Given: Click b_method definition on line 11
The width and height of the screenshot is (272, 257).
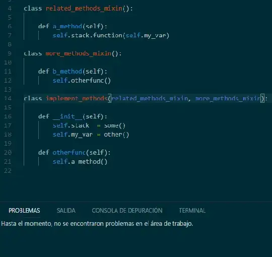Looking at the screenshot, I should tap(67, 72).
